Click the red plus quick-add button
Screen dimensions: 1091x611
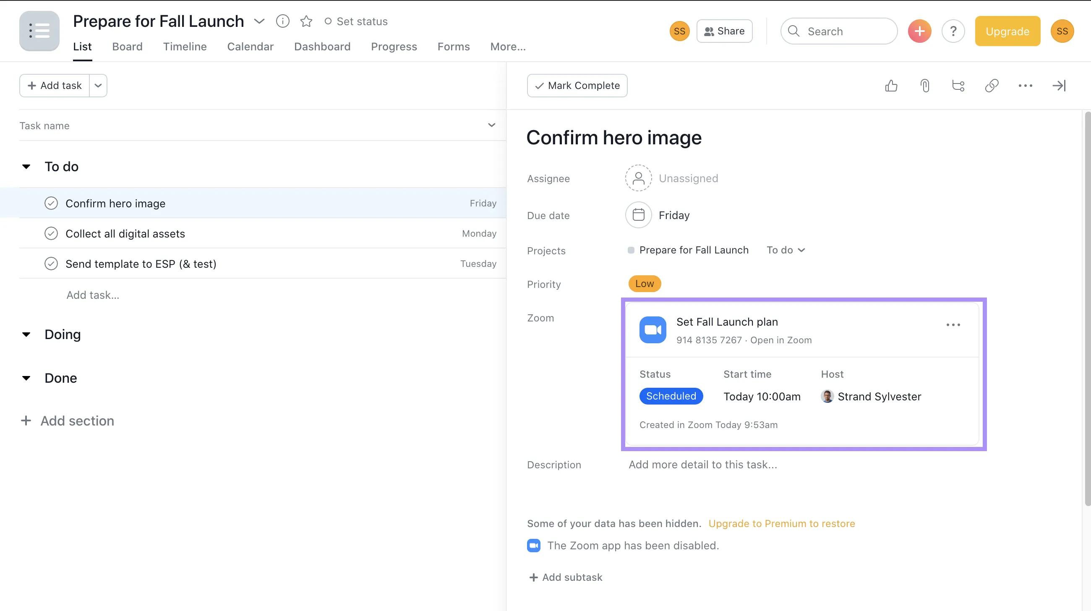coord(919,31)
